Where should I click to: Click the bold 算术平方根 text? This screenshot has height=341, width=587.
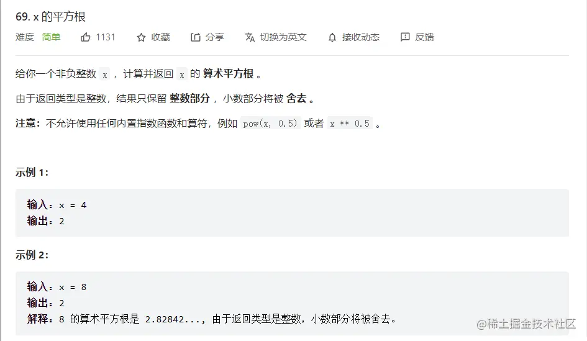[229, 74]
